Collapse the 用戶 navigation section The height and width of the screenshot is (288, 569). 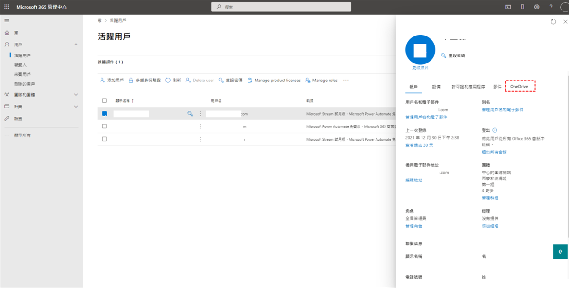pos(76,45)
